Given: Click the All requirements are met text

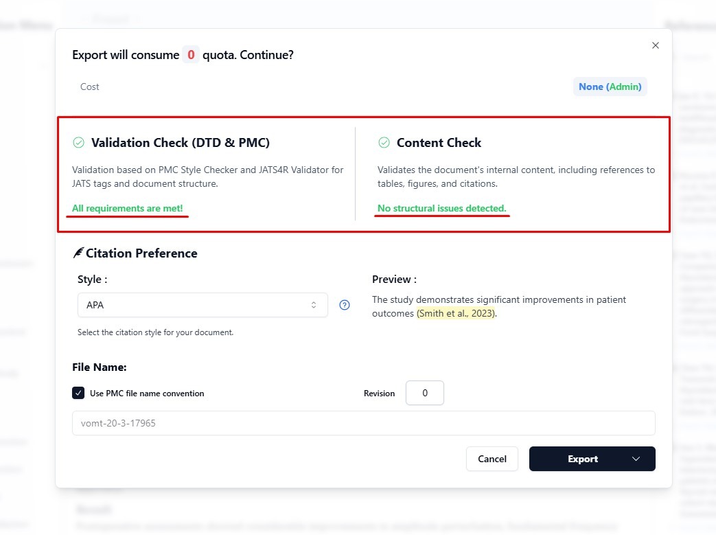Looking at the screenshot, I should pyautogui.click(x=128, y=208).
